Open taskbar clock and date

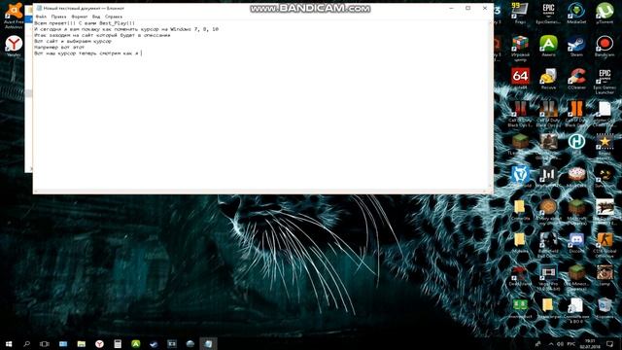click(x=590, y=343)
